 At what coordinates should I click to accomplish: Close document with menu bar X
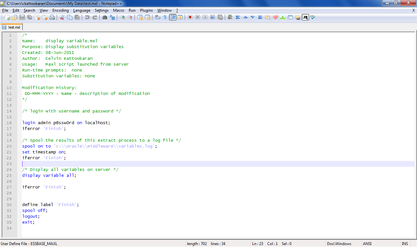pos(413,10)
